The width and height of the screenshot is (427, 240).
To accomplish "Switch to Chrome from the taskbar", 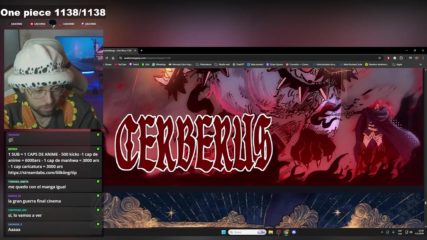I will pos(286,232).
